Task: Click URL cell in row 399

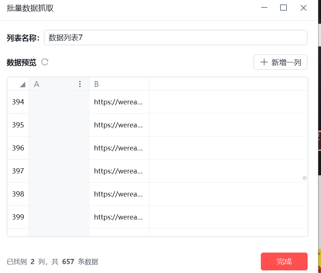Action: [119, 217]
